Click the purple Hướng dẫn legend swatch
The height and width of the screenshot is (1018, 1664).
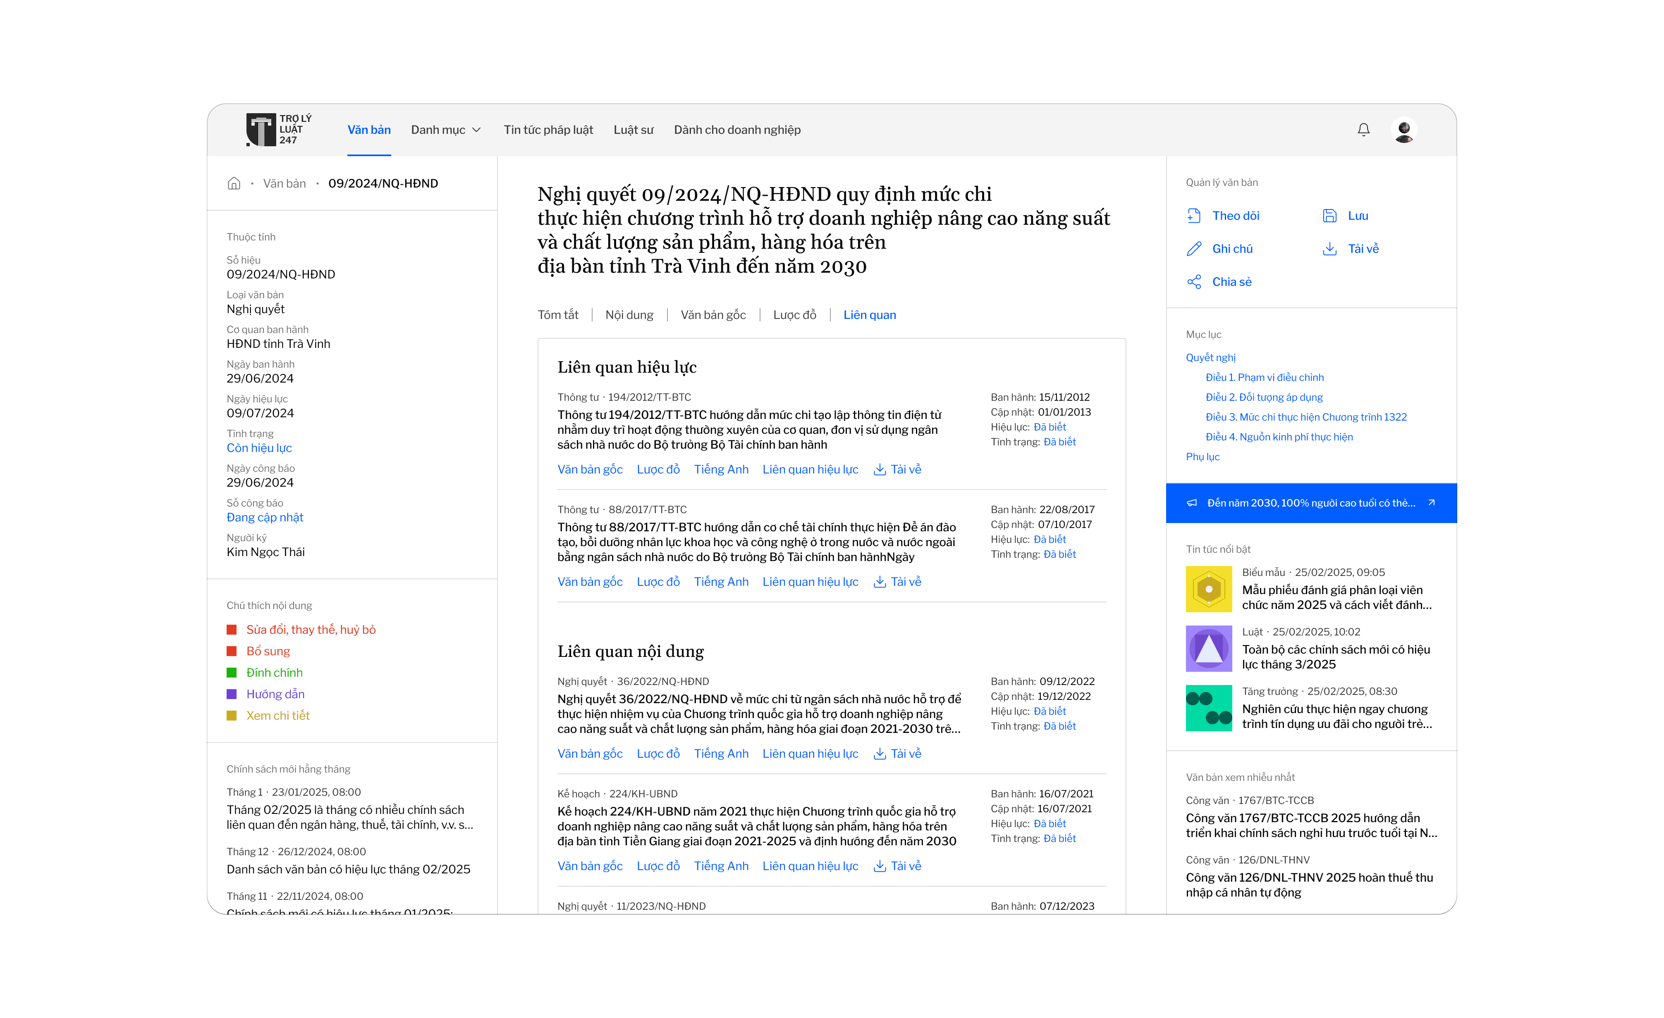232,694
